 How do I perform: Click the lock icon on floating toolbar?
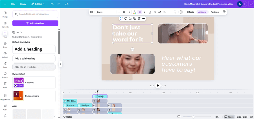130,18
